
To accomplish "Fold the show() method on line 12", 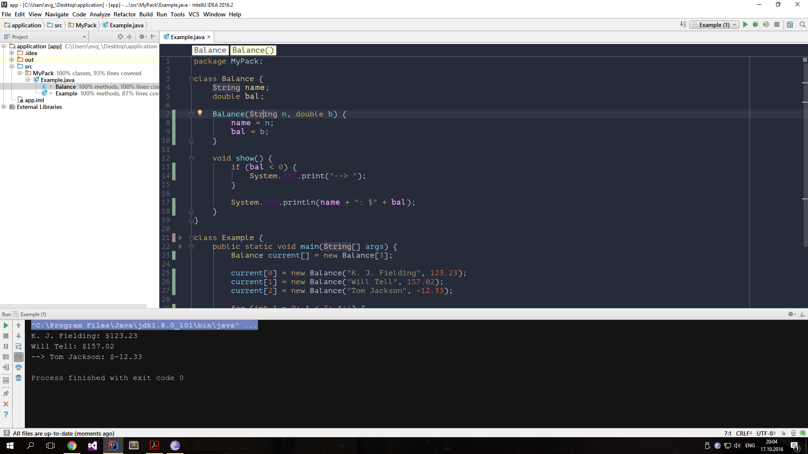I will [x=191, y=158].
